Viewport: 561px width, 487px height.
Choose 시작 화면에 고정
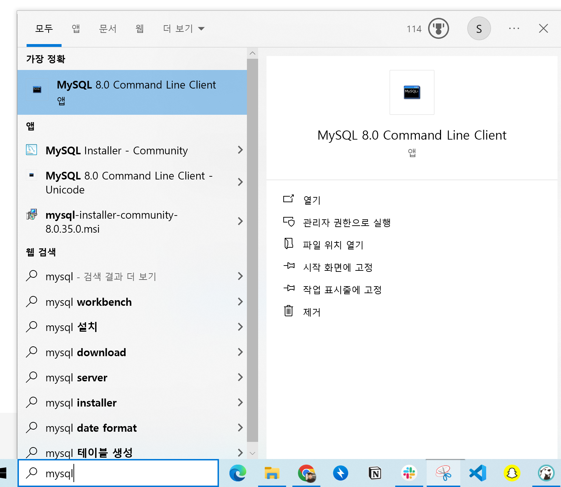pyautogui.click(x=338, y=267)
